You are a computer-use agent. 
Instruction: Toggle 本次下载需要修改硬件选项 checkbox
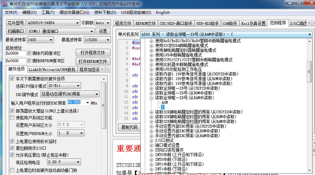coord(12,79)
